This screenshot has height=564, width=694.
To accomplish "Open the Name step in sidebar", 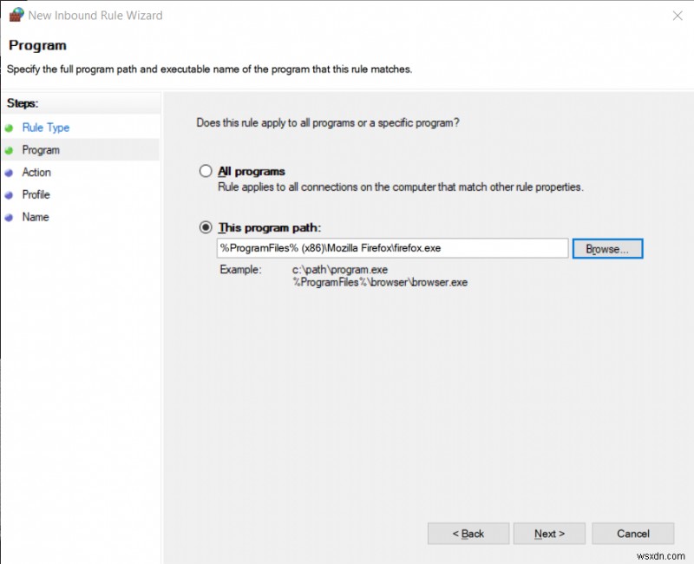I will tap(35, 217).
